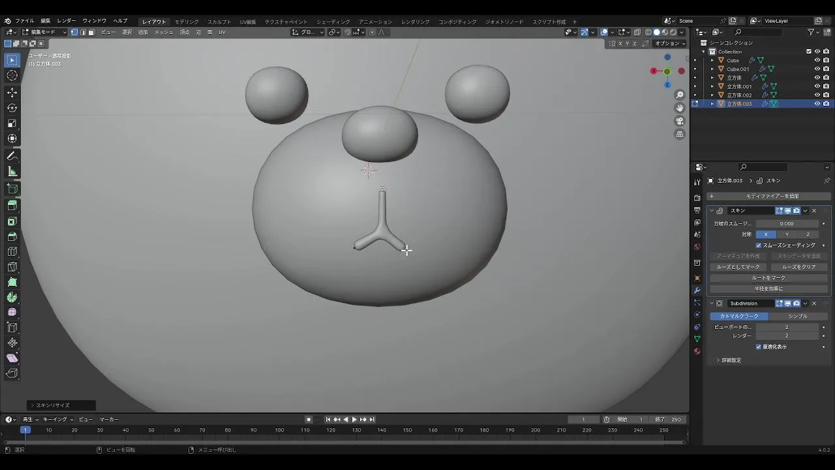
Task: Switch orthographic/perspective grid icon
Action: coord(680,134)
